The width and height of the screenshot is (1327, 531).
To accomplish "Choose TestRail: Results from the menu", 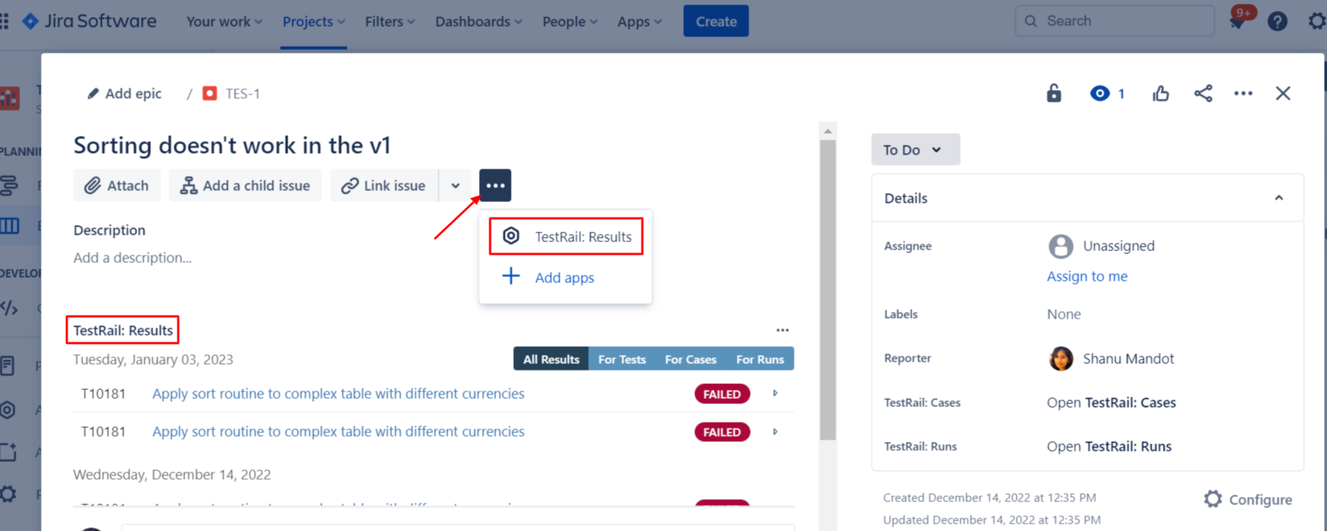I will pos(567,237).
